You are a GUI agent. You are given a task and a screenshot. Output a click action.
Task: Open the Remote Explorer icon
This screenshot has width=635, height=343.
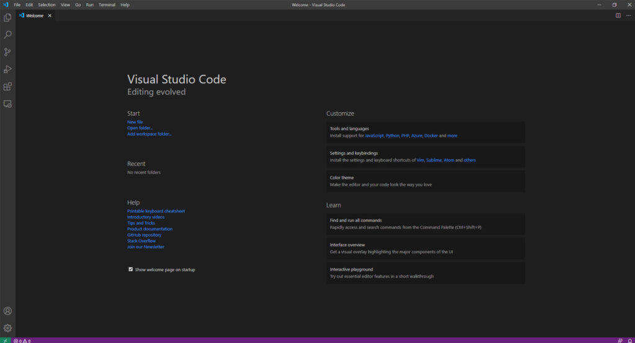coord(7,104)
